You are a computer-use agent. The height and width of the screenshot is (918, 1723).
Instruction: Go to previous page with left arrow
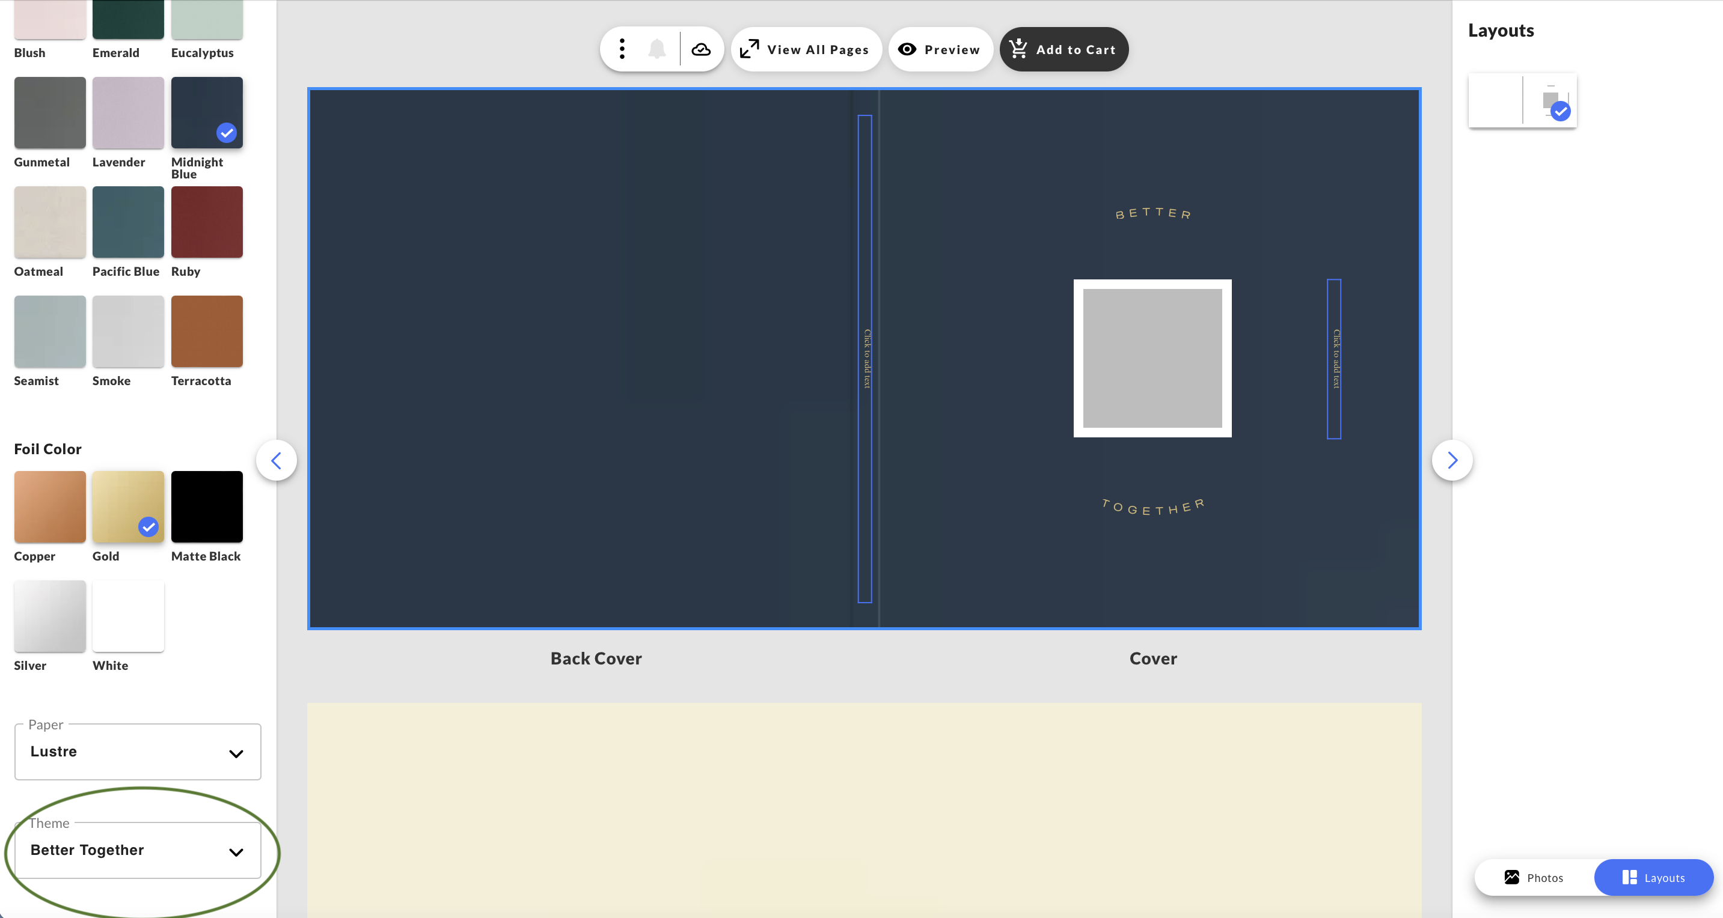click(x=276, y=460)
